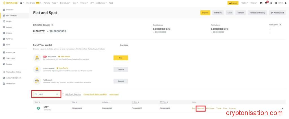Open Margin in the left sidebar

[9, 21]
